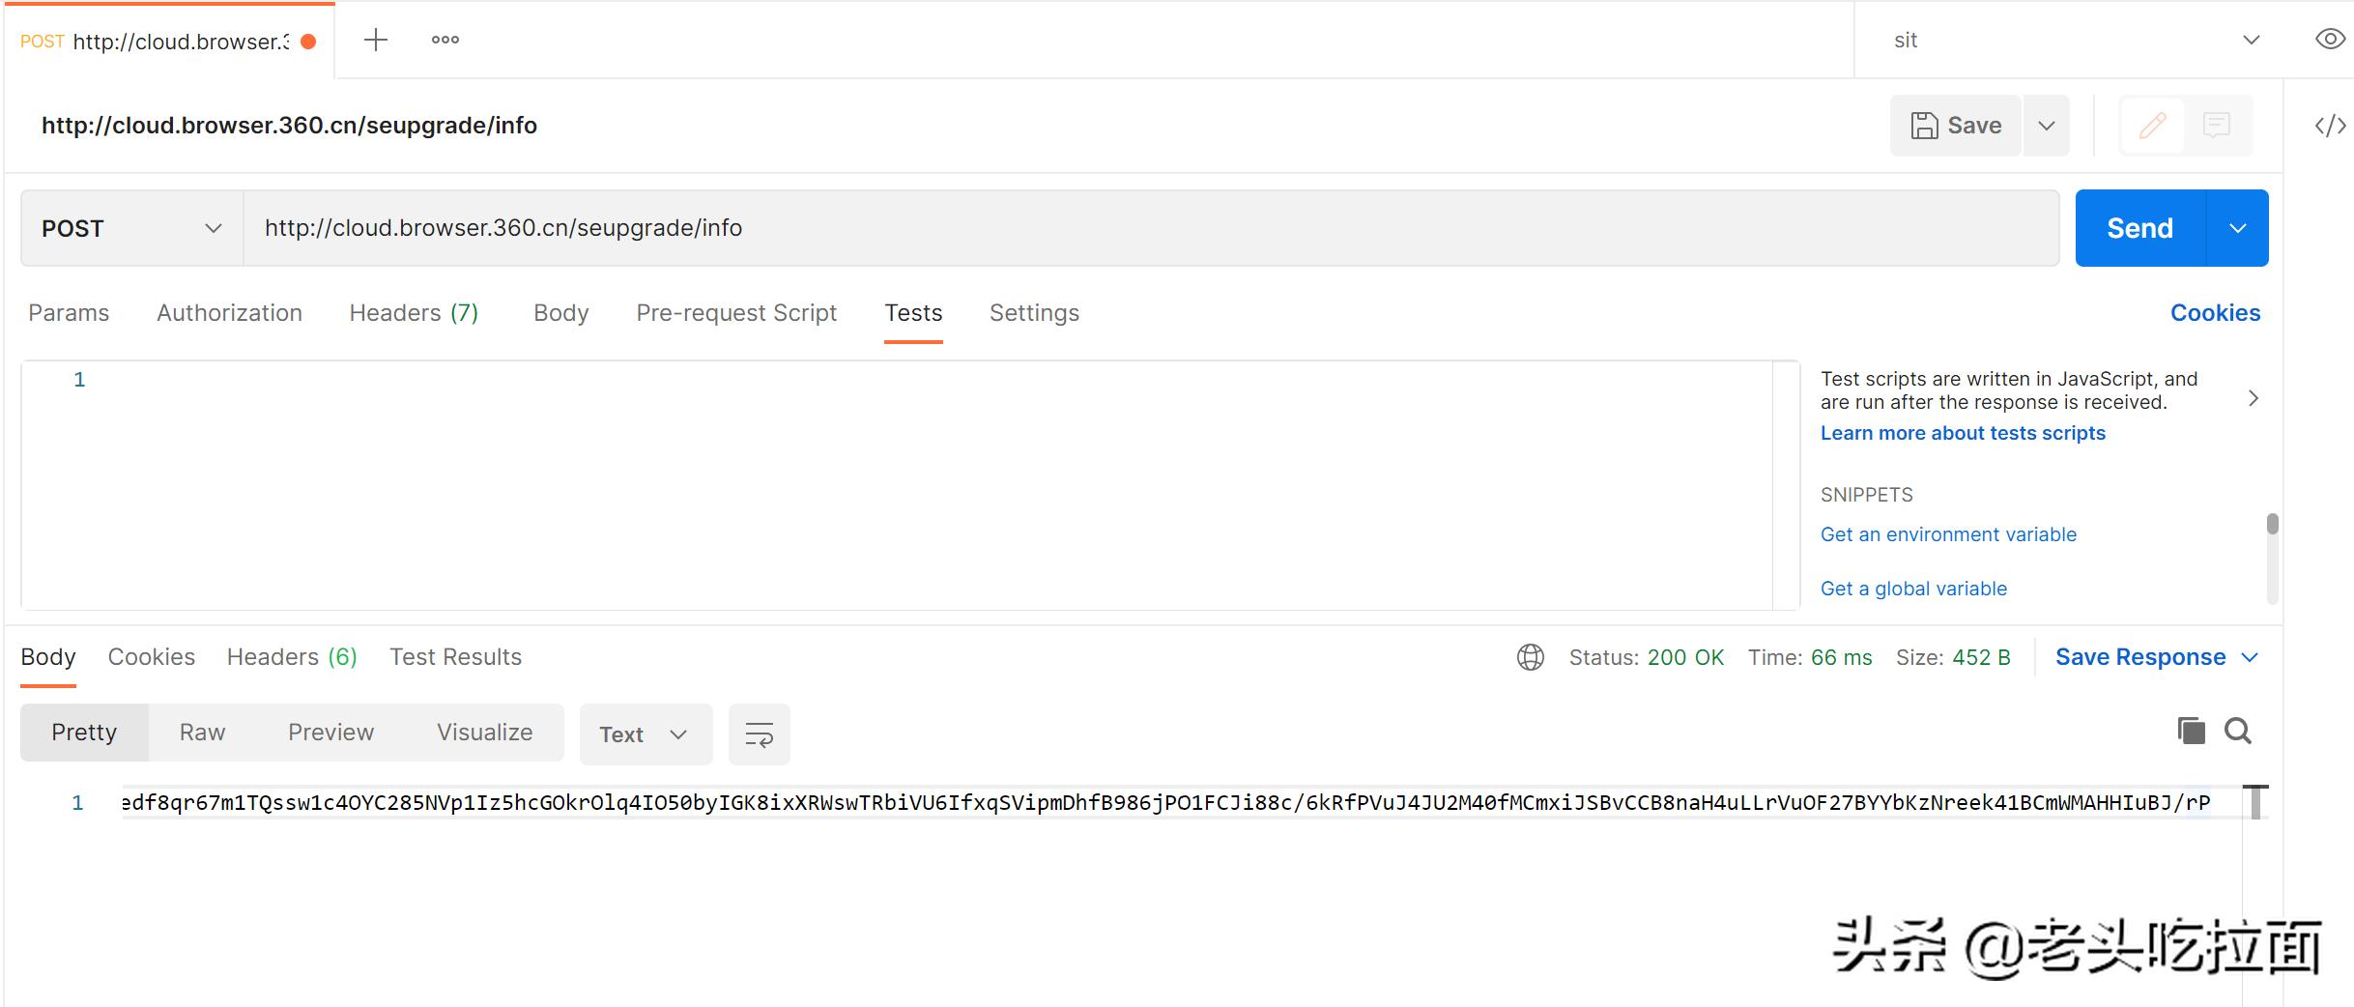Open the code snippet panel icon
2354x1007 pixels.
2329,126
